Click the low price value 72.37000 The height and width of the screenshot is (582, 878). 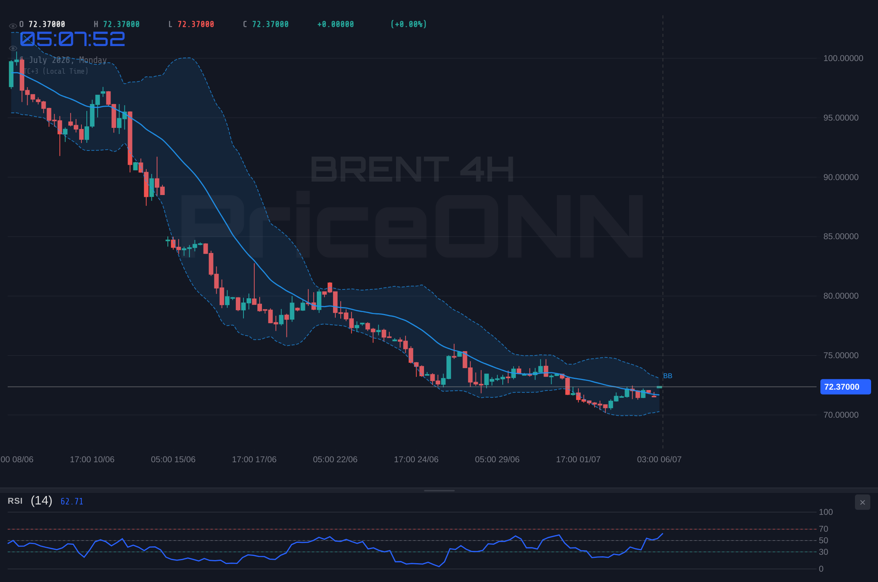(x=196, y=24)
